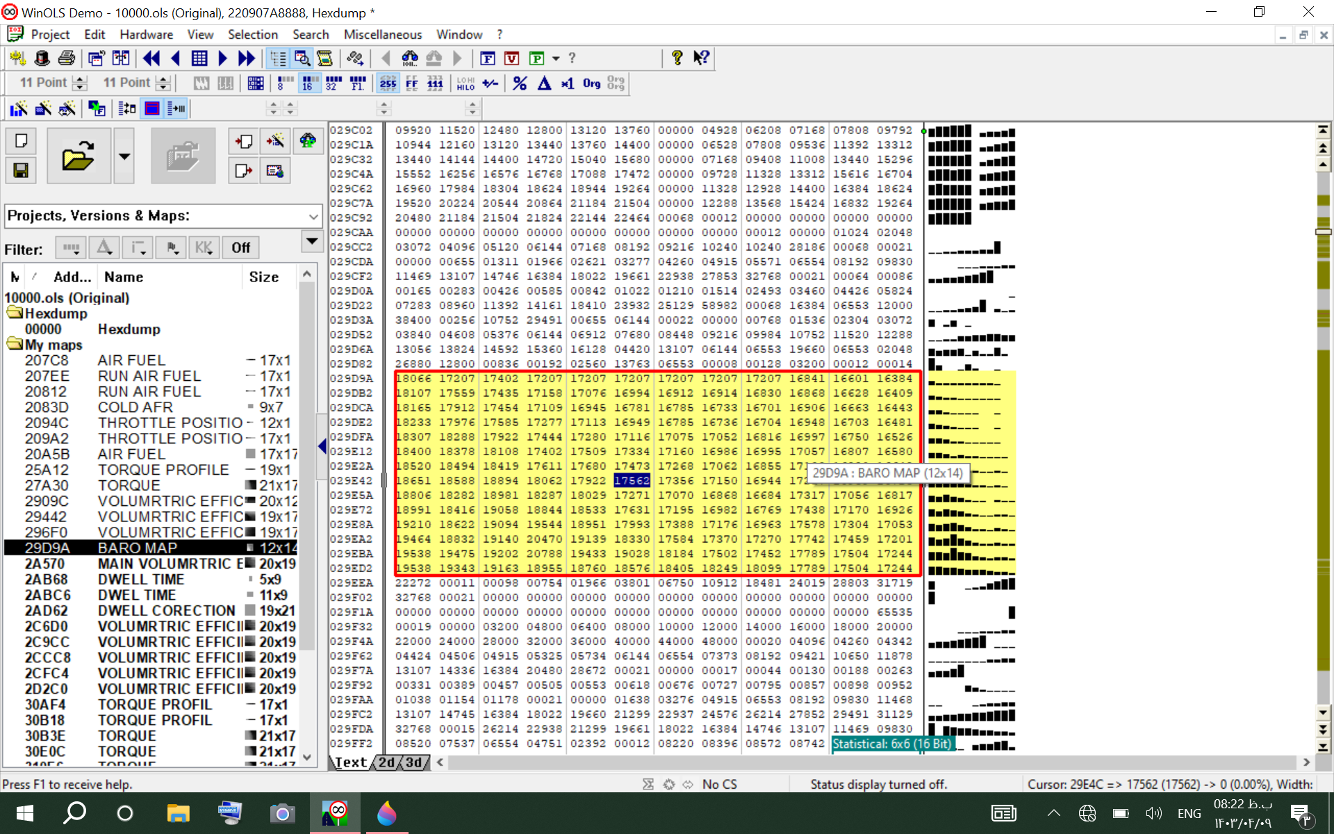Click the floppy disk save icon

[x=21, y=170]
